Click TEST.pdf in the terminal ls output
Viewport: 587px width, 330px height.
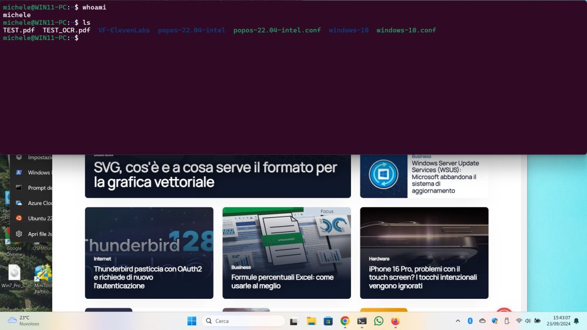point(19,30)
